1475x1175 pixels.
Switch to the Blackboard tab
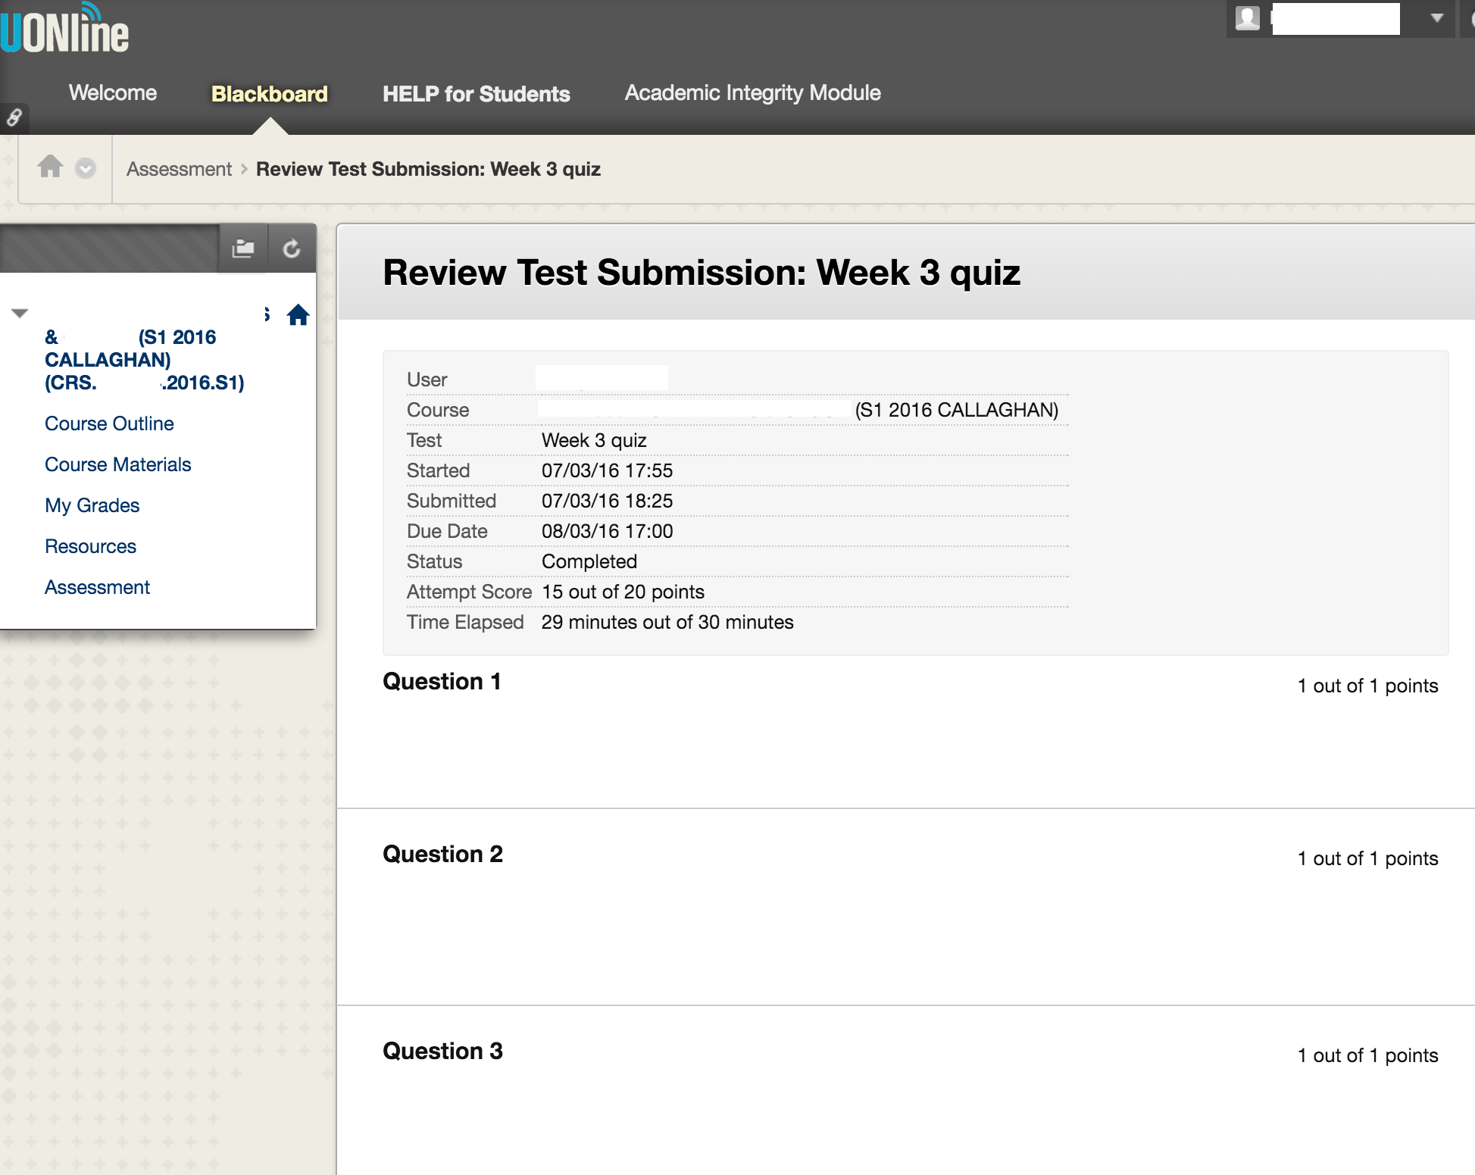coord(269,94)
